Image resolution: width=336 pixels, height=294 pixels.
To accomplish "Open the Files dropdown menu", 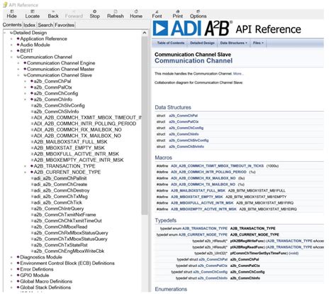I will point(258,43).
